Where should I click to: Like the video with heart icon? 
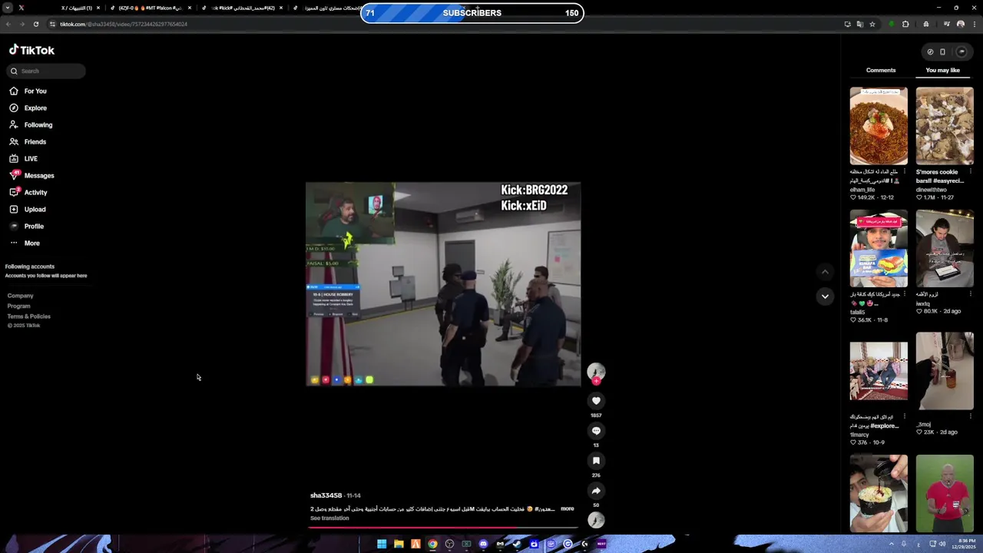click(x=596, y=401)
